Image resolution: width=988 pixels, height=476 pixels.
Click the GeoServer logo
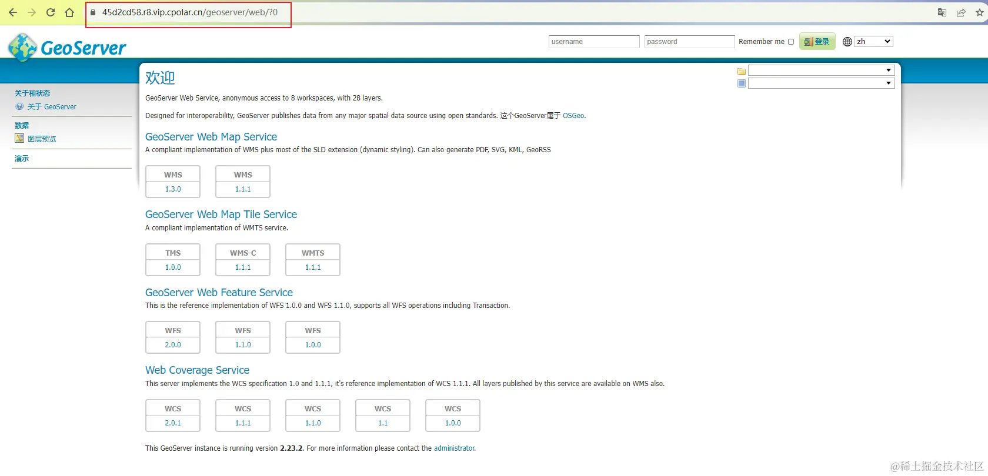67,47
